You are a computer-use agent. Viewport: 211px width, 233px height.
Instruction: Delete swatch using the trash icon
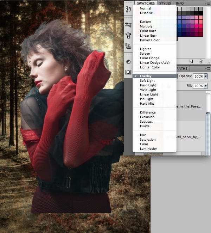point(201,61)
